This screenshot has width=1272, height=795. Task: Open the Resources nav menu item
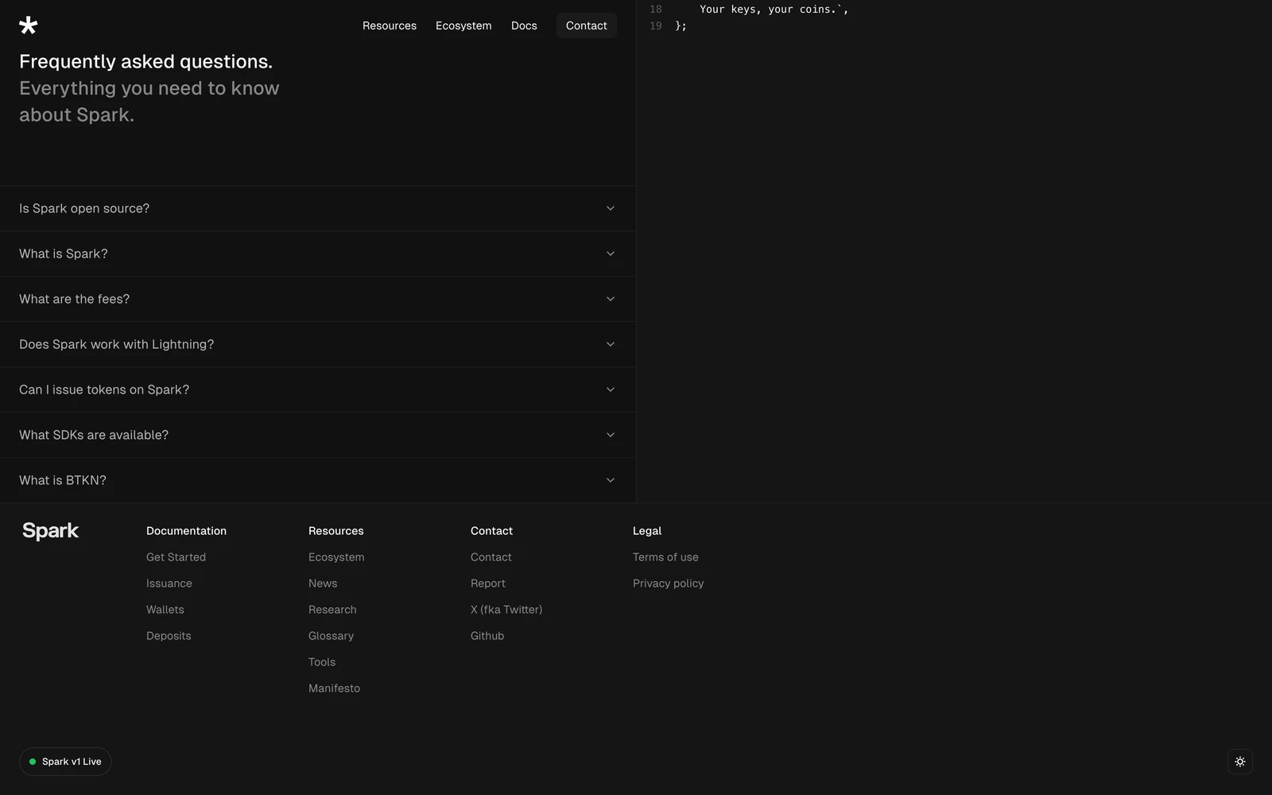point(390,25)
